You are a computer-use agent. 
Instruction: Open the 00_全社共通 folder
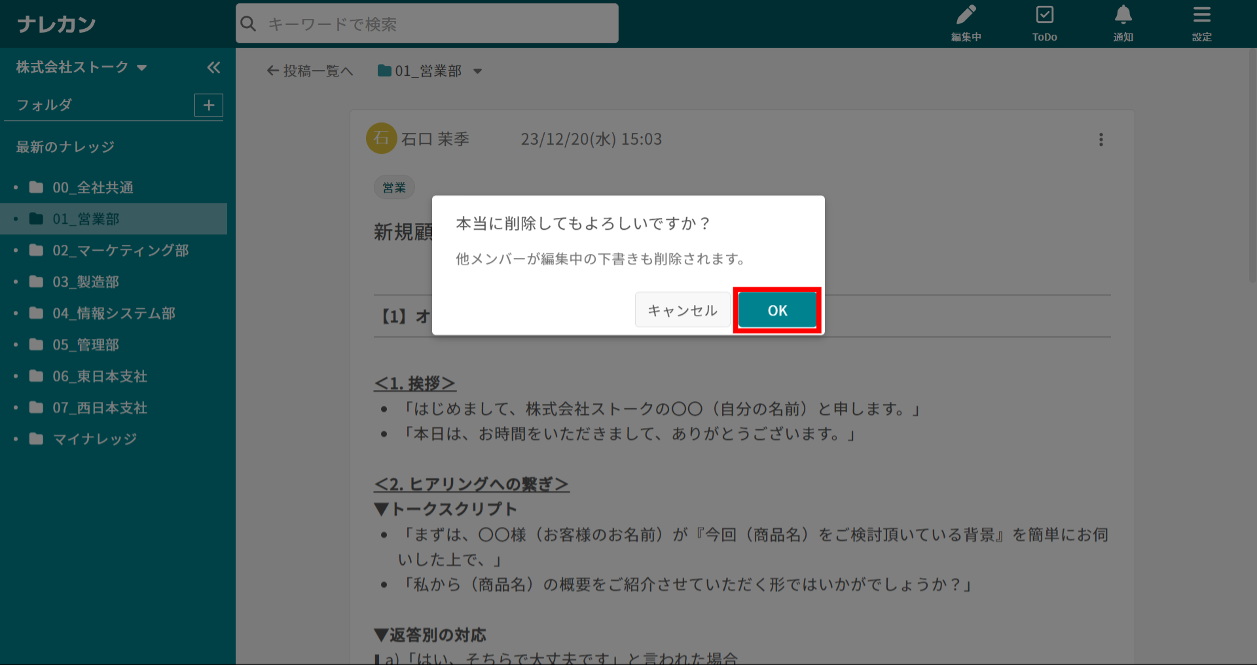[x=93, y=188]
